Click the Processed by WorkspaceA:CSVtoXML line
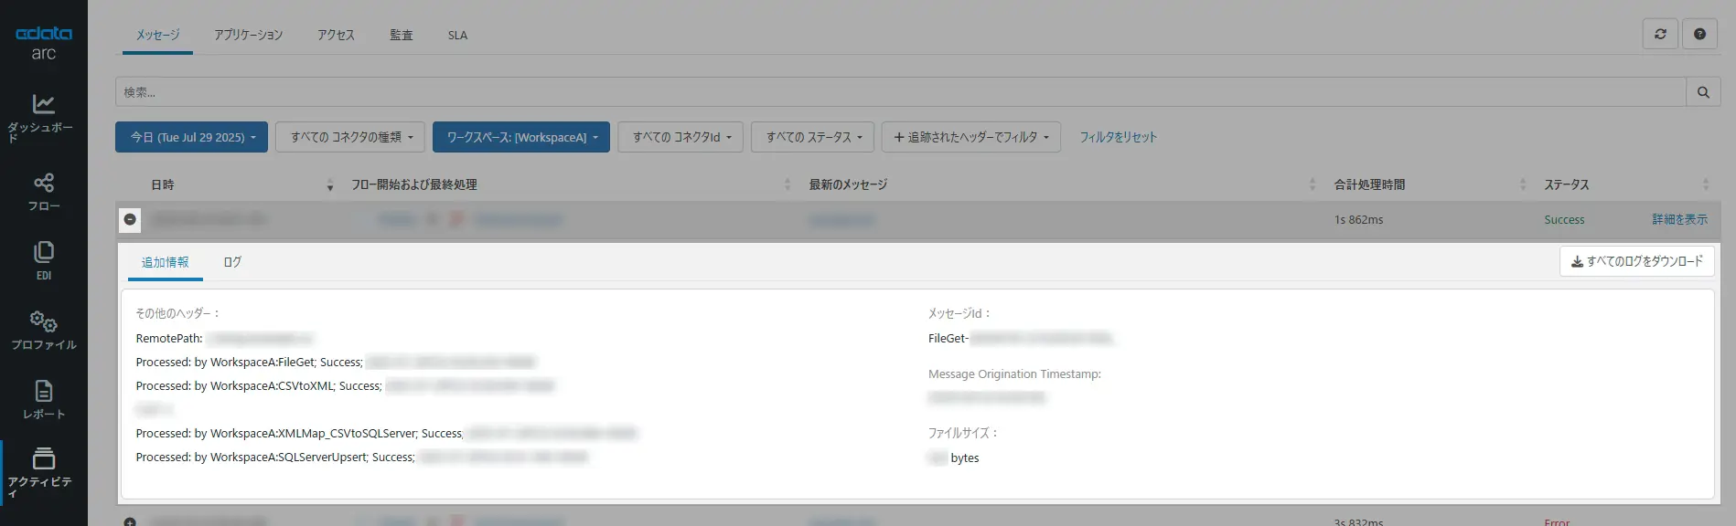The height and width of the screenshot is (526, 1736). 259,386
